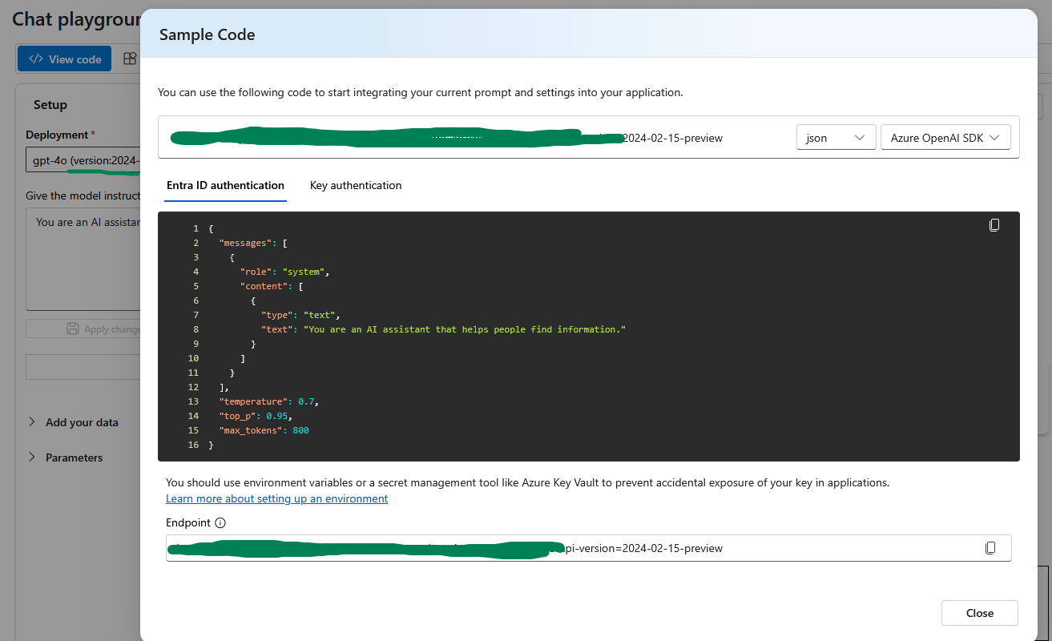Click the Setup panel heading

(50, 105)
